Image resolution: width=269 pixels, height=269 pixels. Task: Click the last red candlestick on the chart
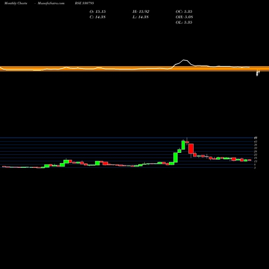tap(250, 160)
